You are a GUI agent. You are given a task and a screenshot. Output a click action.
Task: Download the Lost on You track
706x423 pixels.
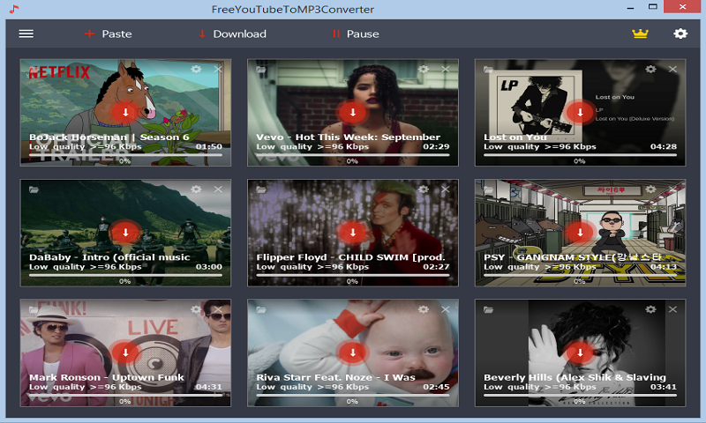point(580,112)
